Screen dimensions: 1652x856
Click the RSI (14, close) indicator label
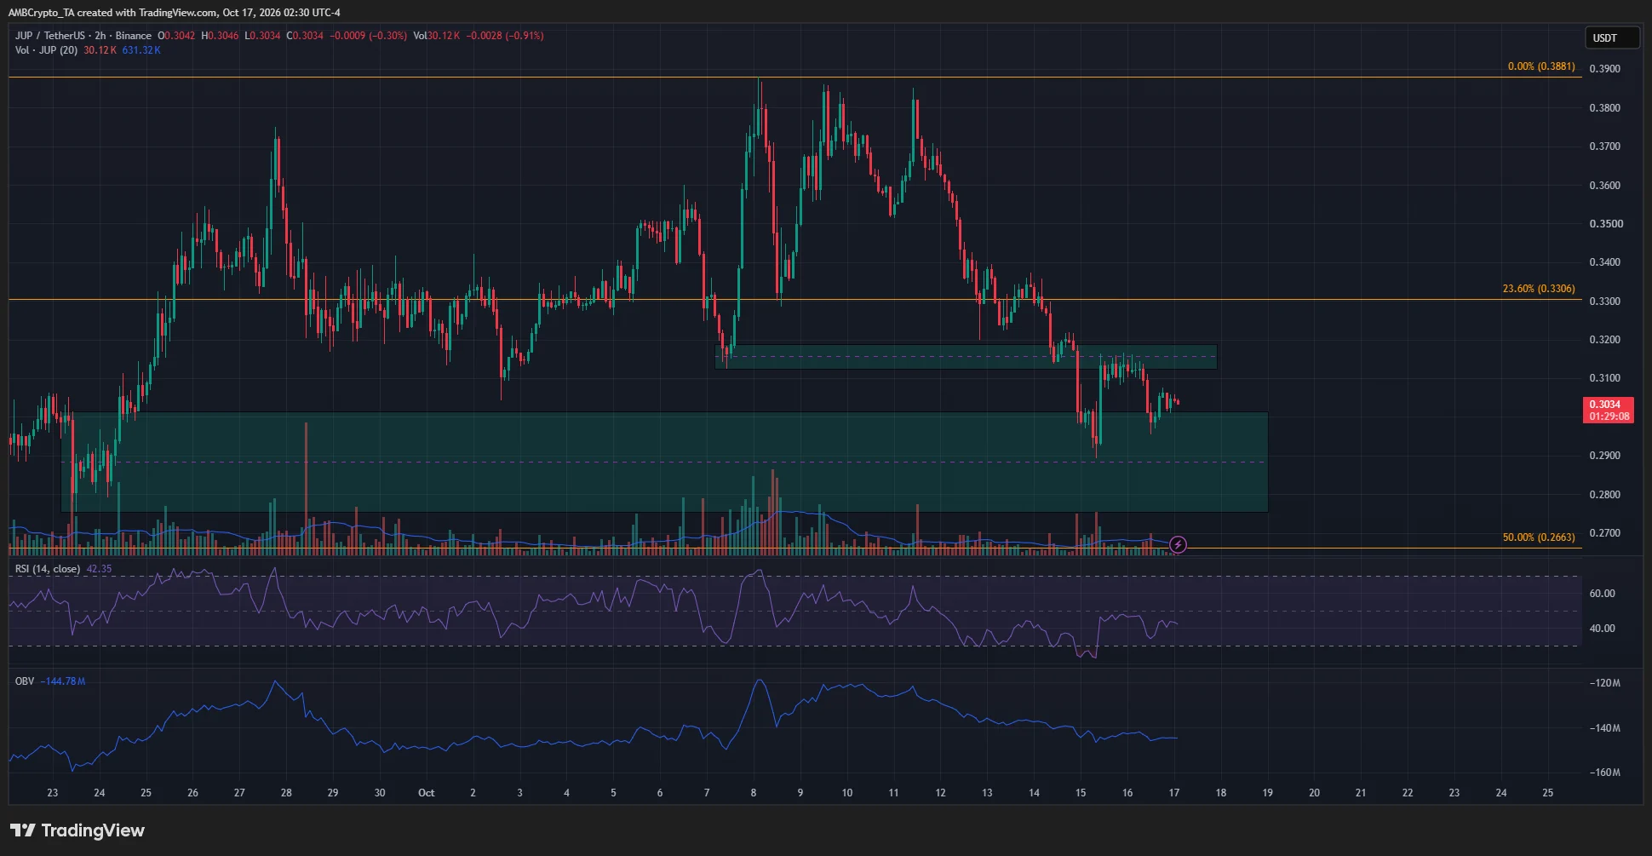pos(48,569)
